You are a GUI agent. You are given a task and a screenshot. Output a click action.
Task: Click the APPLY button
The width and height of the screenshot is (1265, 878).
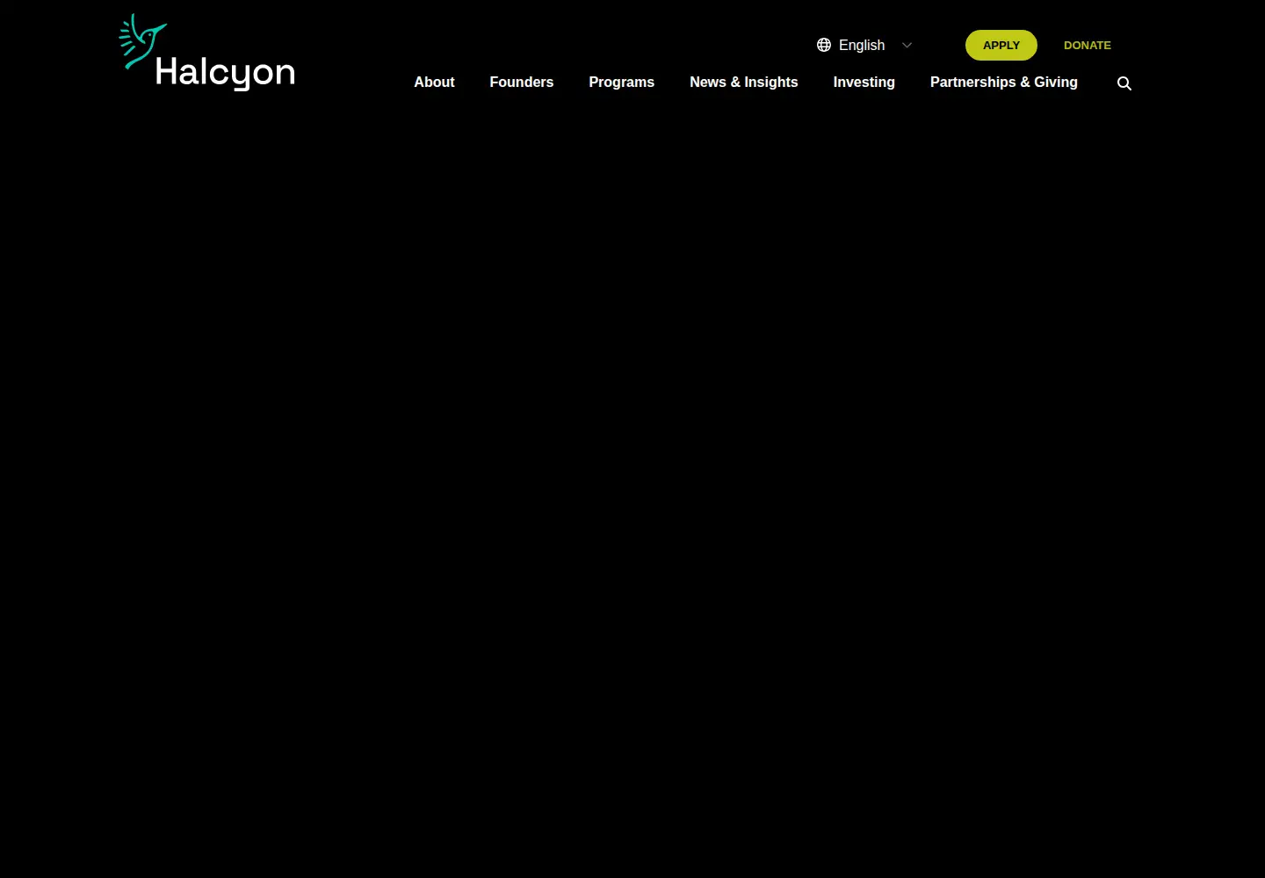point(1001,46)
